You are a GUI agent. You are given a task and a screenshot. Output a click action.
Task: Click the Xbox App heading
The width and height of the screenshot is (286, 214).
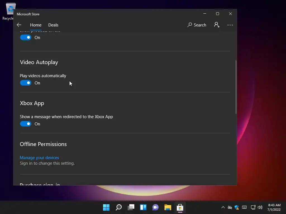pyautogui.click(x=32, y=103)
